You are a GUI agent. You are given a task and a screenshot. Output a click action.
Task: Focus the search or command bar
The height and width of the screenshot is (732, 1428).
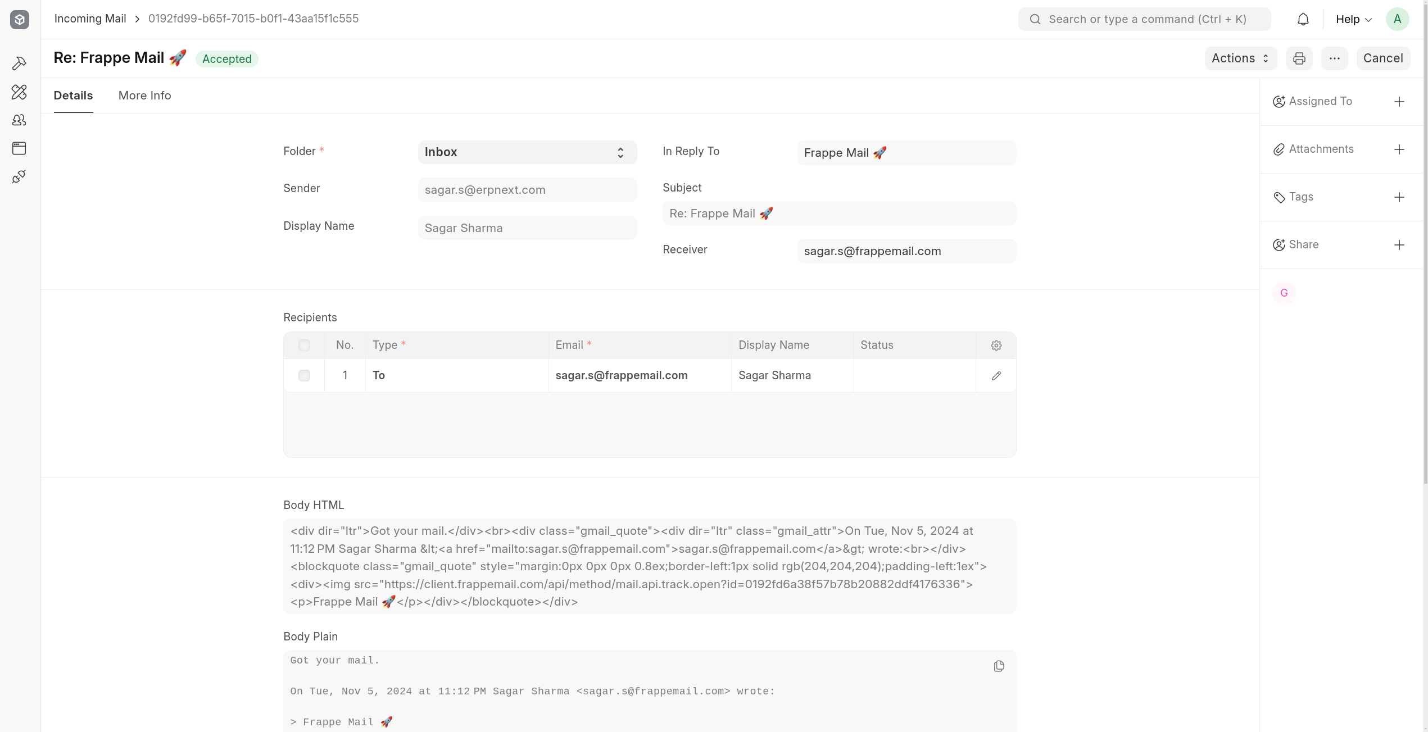[1144, 19]
